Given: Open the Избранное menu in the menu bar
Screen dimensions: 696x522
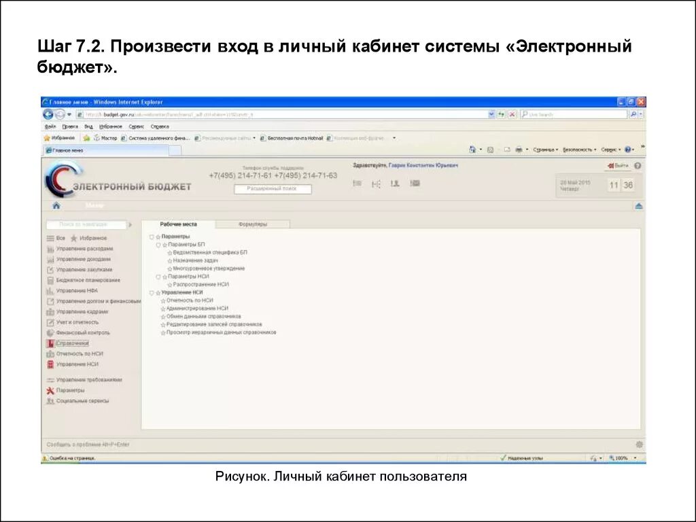Looking at the screenshot, I should tap(111, 126).
